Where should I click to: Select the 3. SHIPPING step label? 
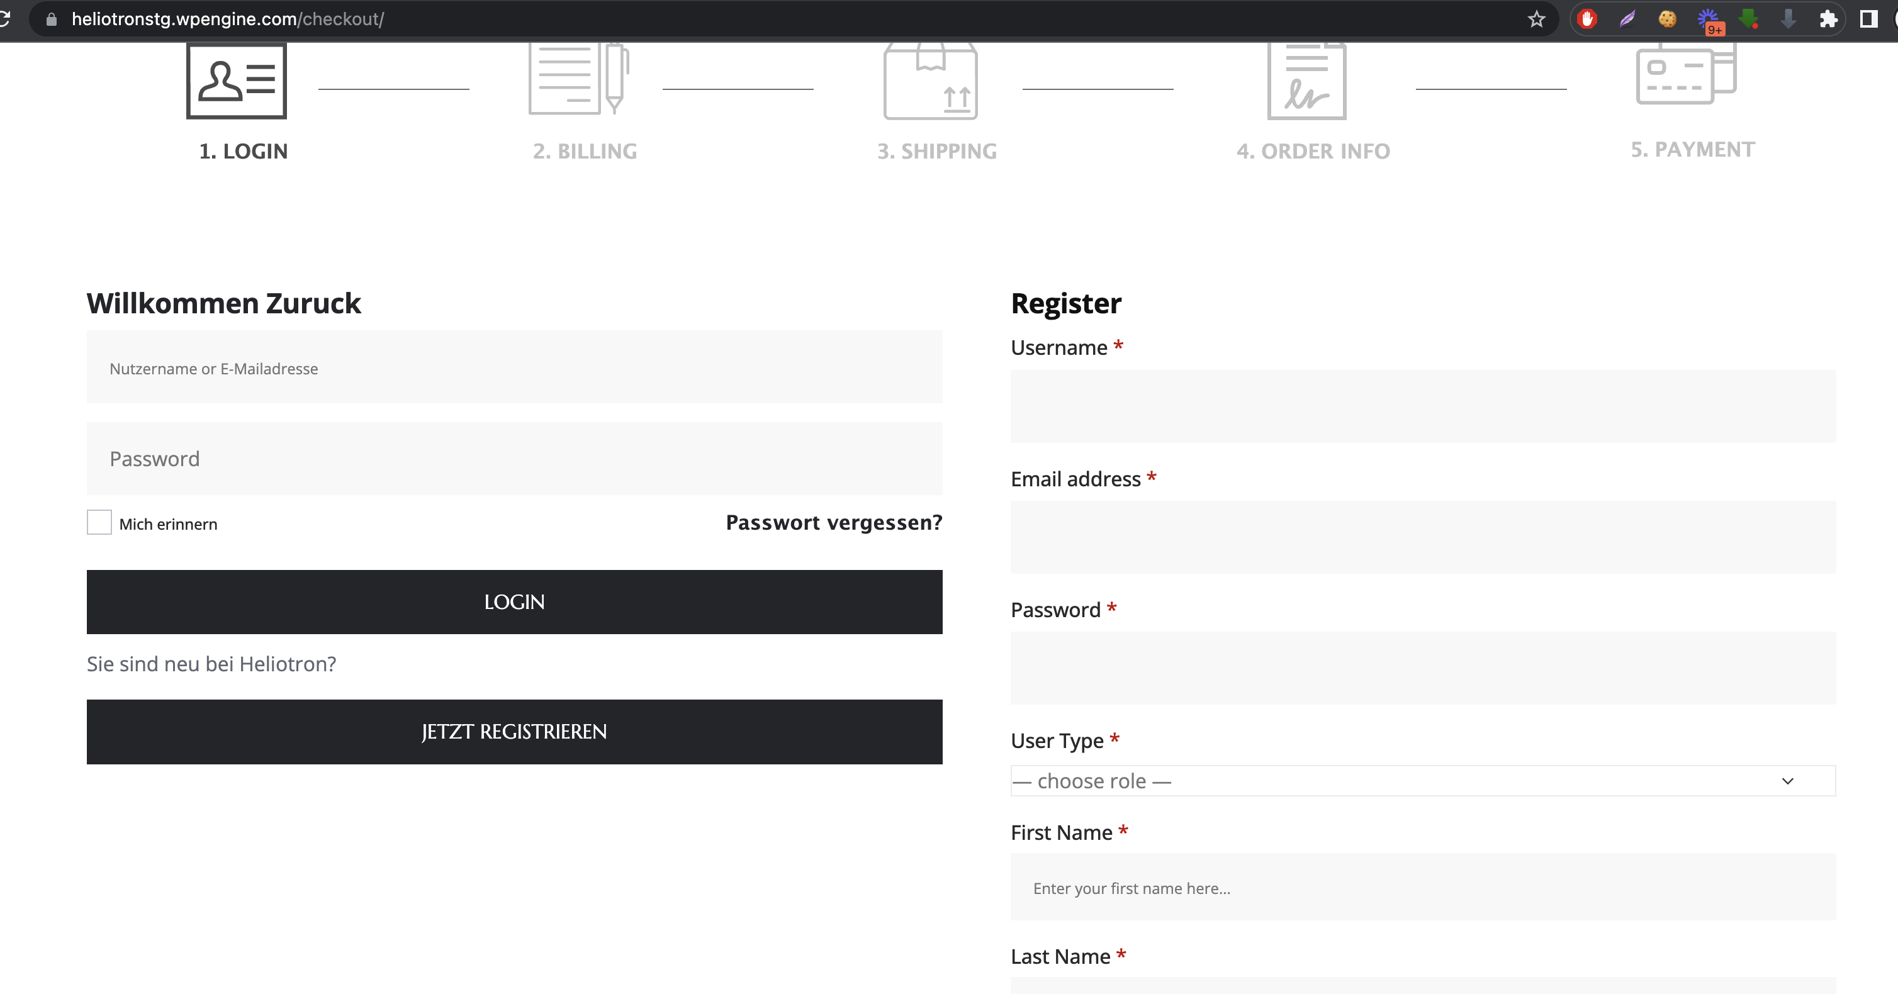936,151
